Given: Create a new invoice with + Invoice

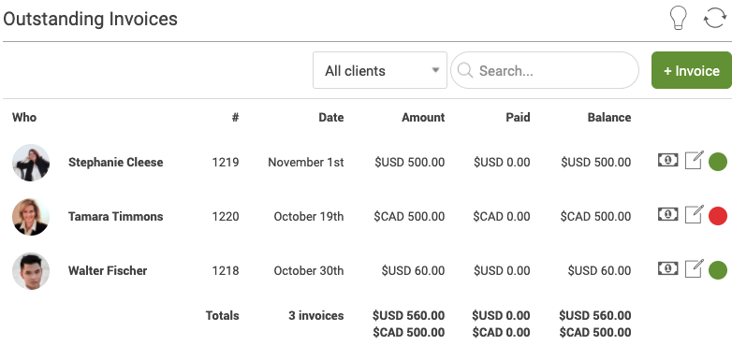Looking at the screenshot, I should (692, 70).
